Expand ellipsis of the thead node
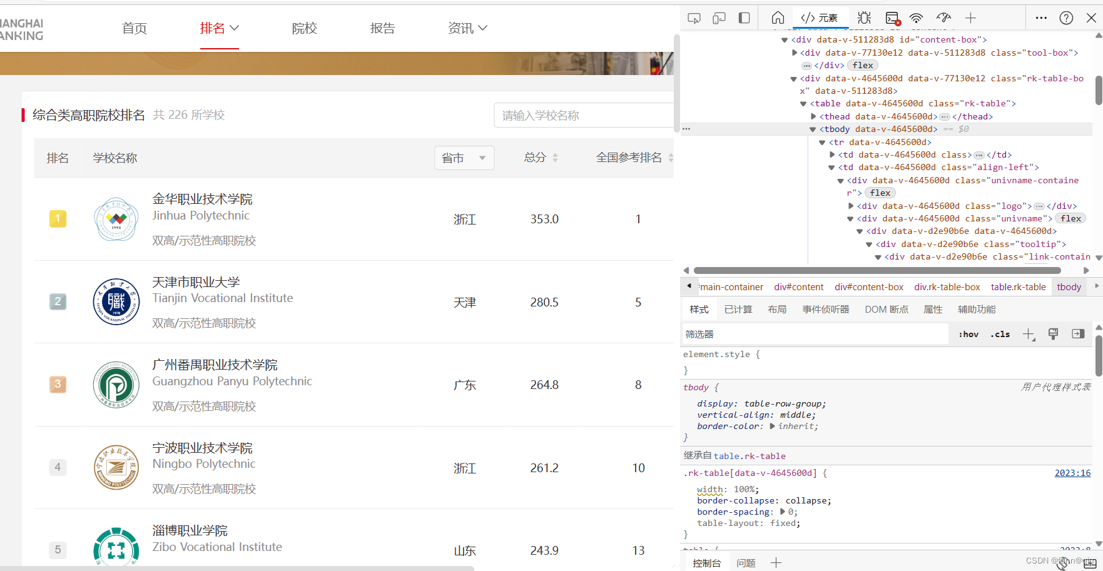 [945, 117]
